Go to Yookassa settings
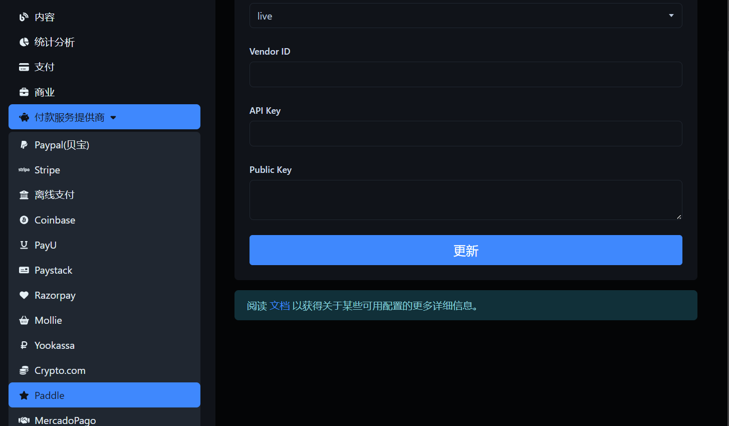The width and height of the screenshot is (729, 426). 104,345
